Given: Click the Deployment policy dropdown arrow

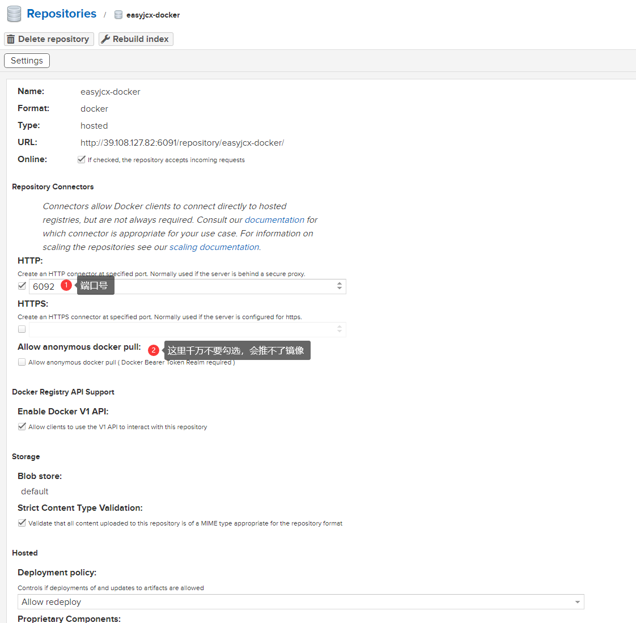Looking at the screenshot, I should pyautogui.click(x=577, y=602).
